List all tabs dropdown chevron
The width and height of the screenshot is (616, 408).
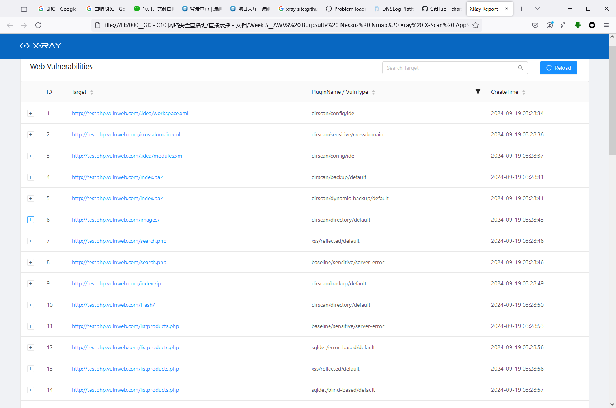point(538,9)
